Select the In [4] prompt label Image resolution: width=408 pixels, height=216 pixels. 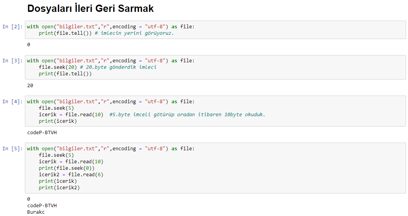click(x=13, y=101)
